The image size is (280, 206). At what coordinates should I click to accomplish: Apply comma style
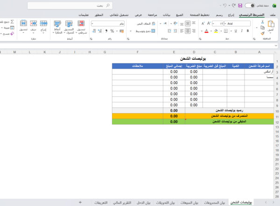point(106,31)
